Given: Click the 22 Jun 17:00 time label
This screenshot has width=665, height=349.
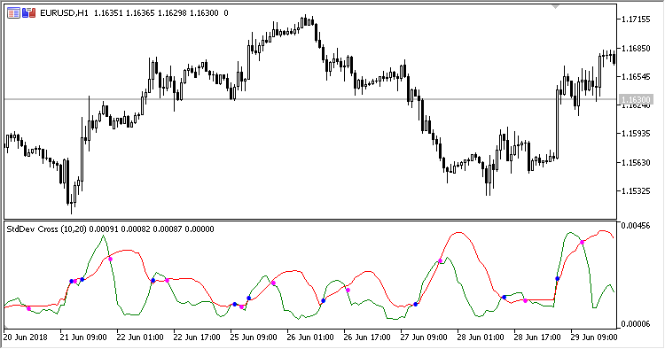Looking at the screenshot, I should pyautogui.click(x=197, y=337).
